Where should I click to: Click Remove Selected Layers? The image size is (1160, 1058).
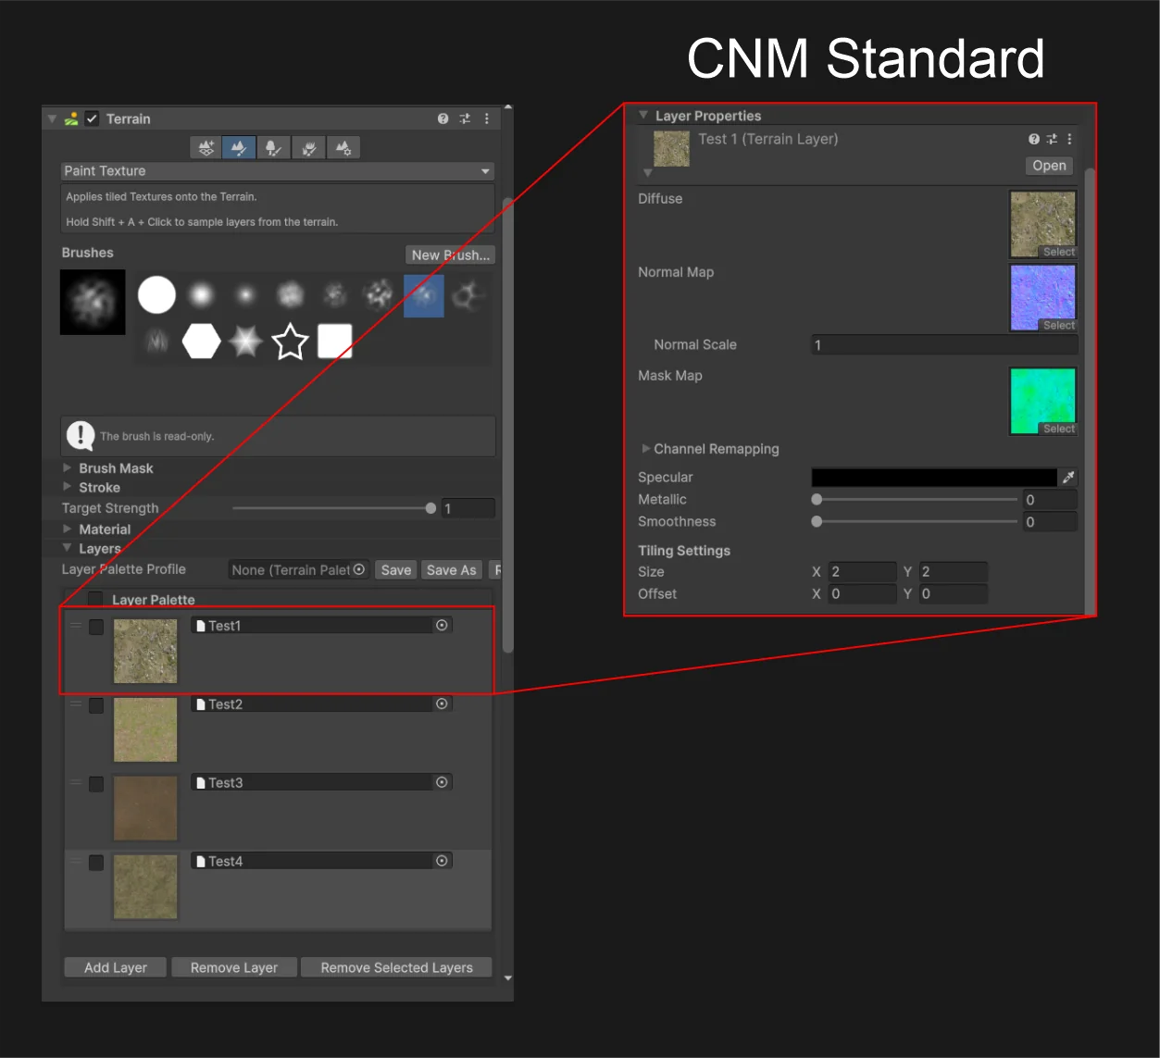396,967
